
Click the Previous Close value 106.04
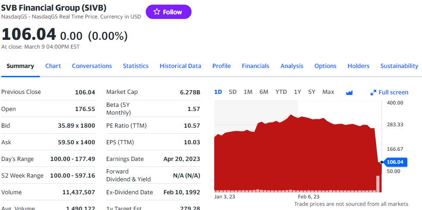pos(85,92)
